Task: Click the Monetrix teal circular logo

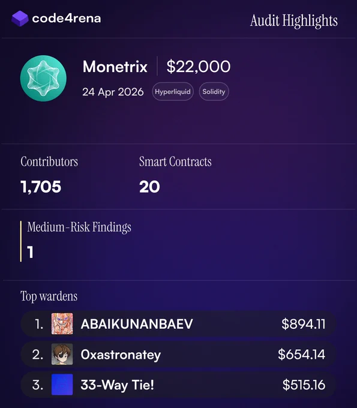Action: [43, 78]
